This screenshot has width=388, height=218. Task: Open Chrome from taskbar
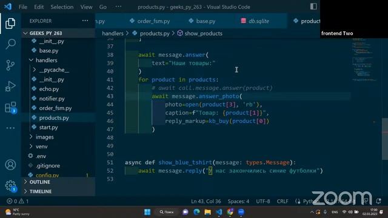point(230,212)
